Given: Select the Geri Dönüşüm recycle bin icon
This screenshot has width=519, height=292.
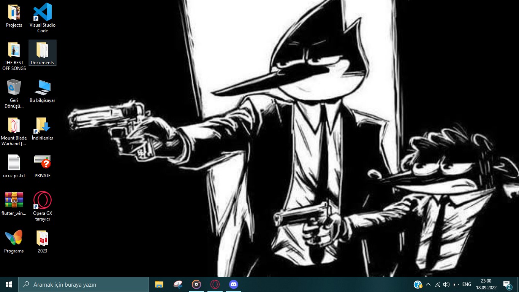Looking at the screenshot, I should 14,94.
